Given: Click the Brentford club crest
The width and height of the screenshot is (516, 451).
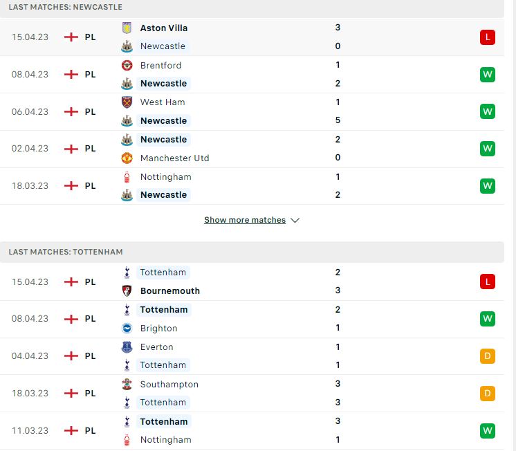Looking at the screenshot, I should [x=127, y=65].
